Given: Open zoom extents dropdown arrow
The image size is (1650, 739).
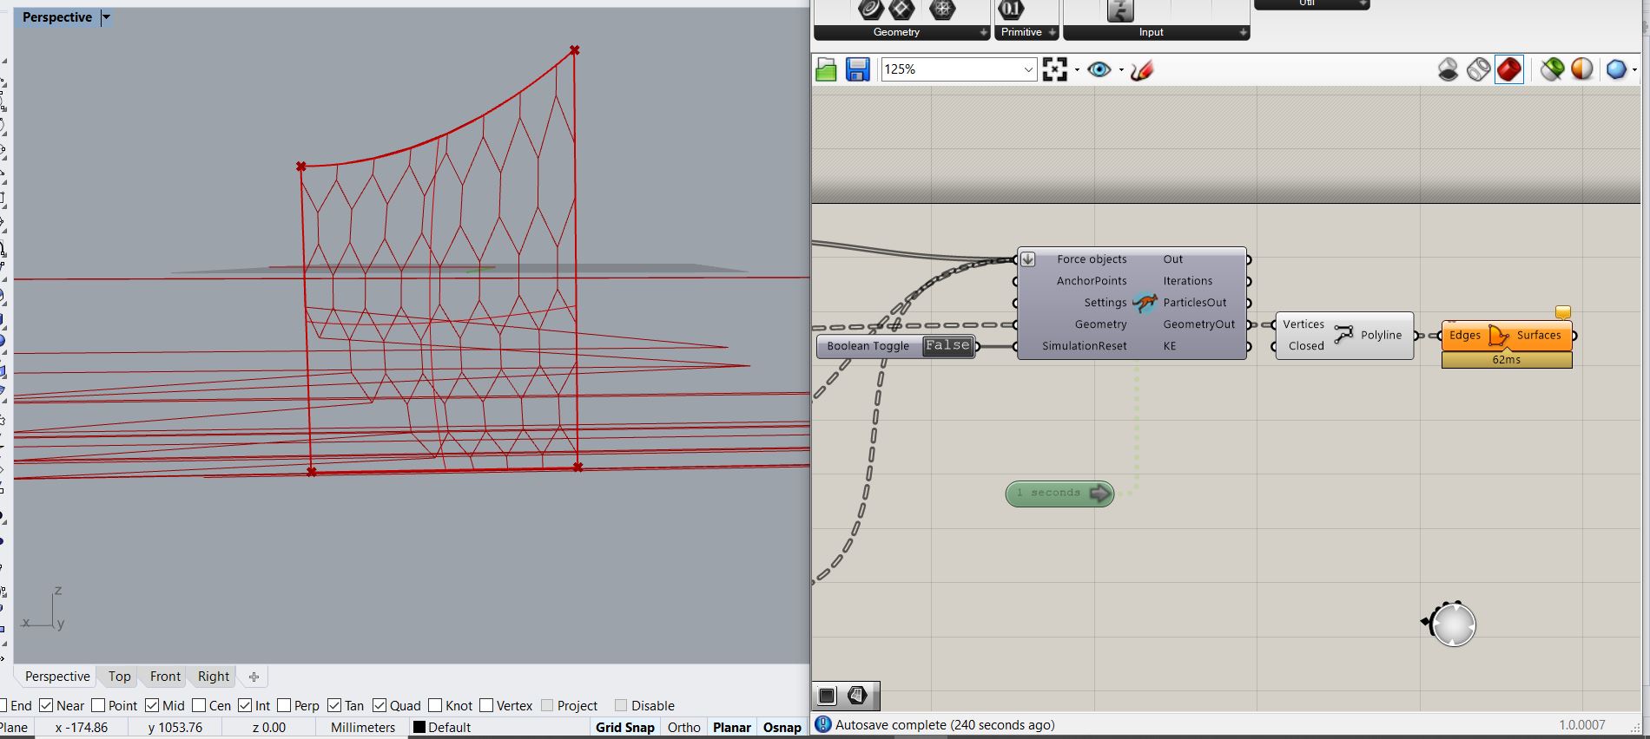Looking at the screenshot, I should coord(1077,70).
